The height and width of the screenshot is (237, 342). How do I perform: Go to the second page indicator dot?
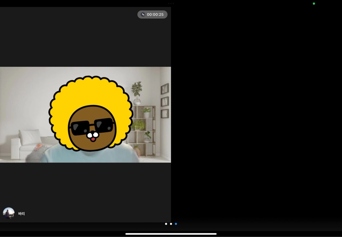tap(171, 224)
